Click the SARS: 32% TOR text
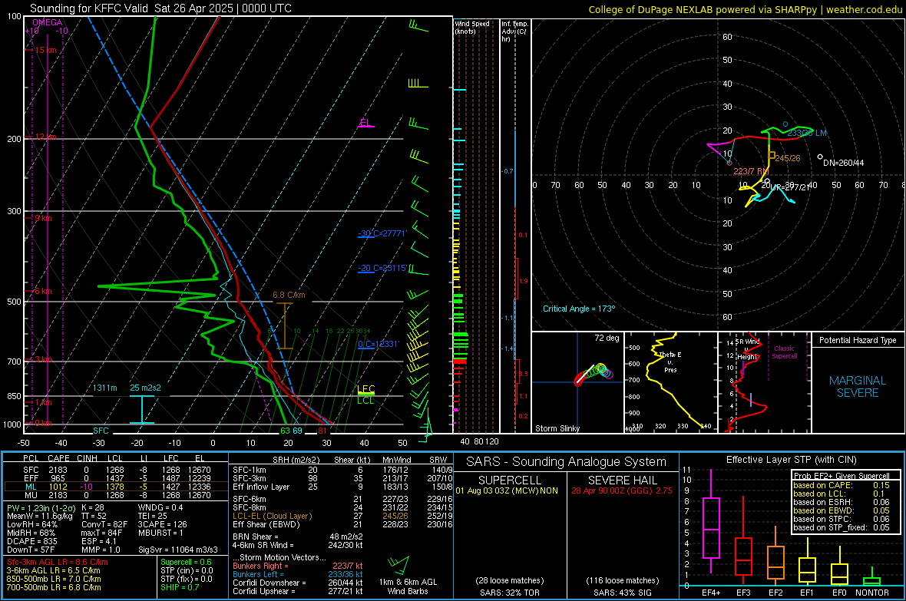 point(510,593)
